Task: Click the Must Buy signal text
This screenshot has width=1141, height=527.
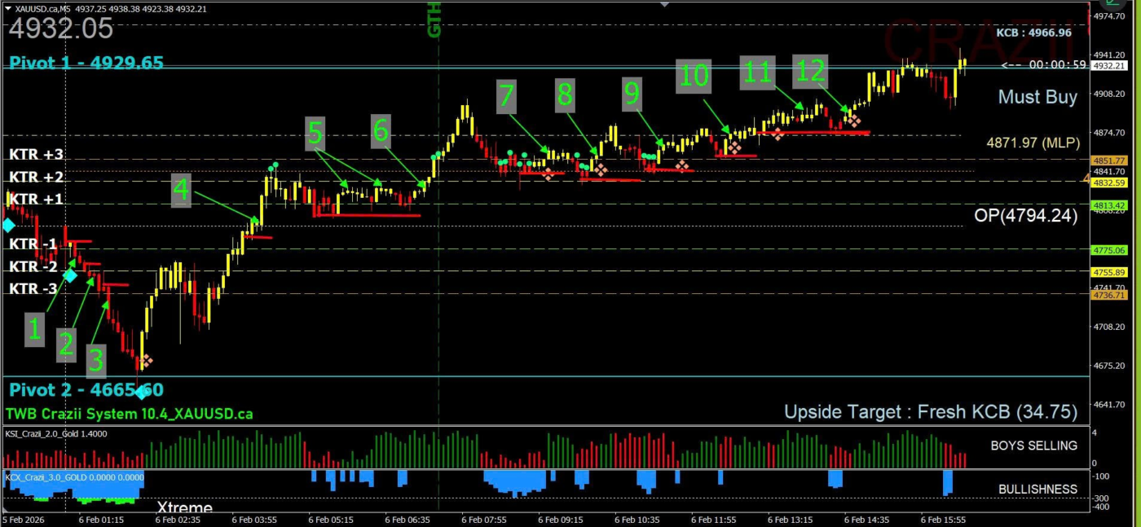Action: pos(1037,97)
